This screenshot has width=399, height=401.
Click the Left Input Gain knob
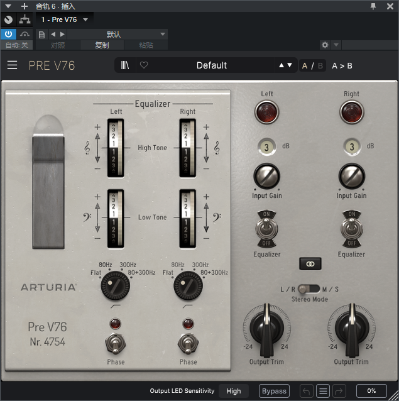tap(266, 177)
